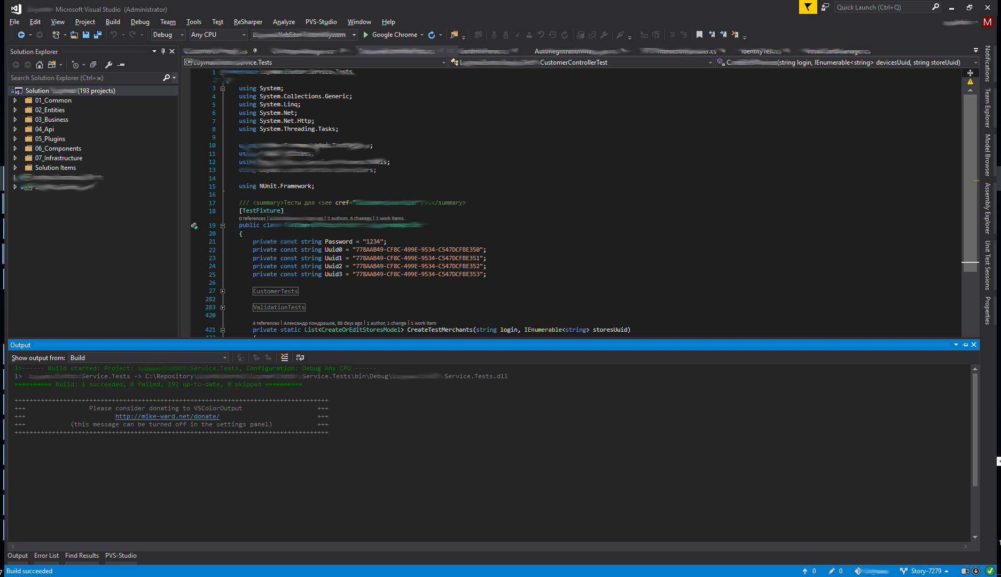The image size is (1001, 577).
Task: Clear all output with the red X icon
Action: [x=284, y=357]
